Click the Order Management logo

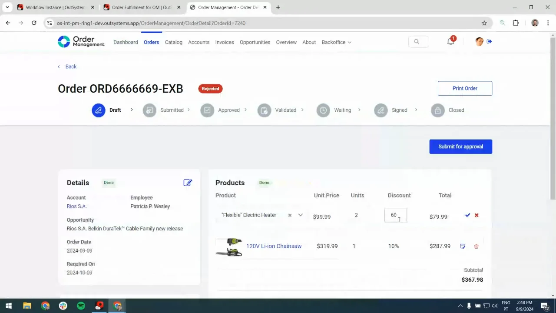pos(81,42)
